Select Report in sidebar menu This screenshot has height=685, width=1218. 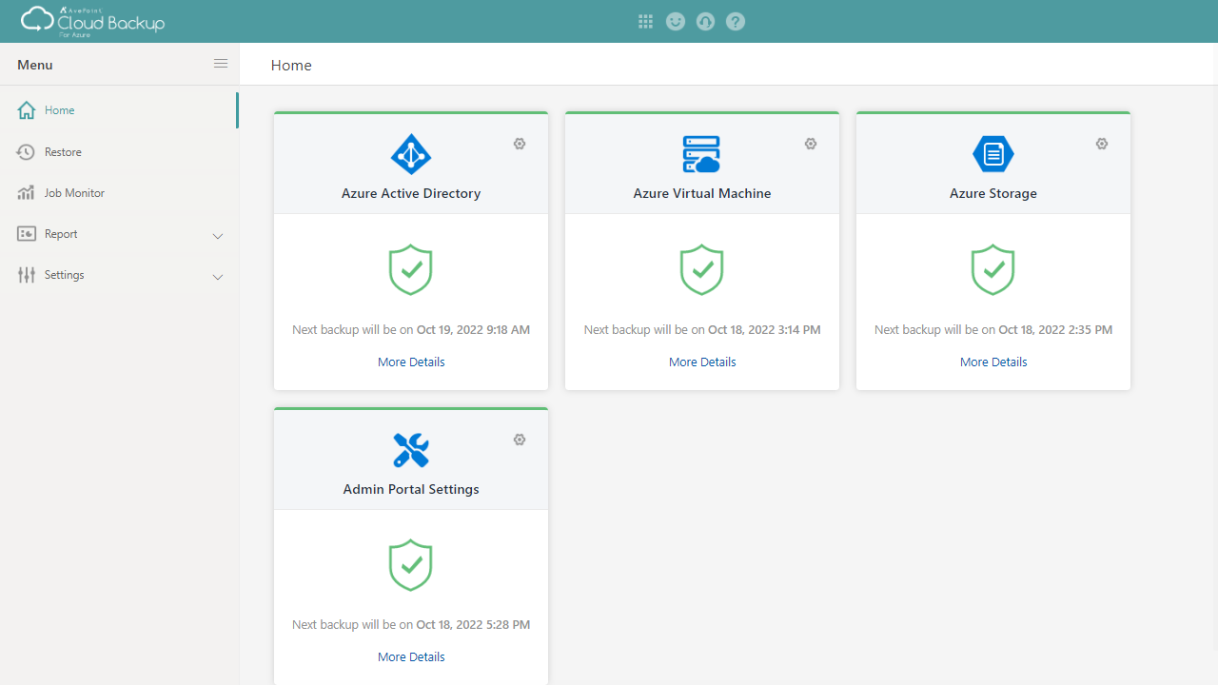coord(119,233)
